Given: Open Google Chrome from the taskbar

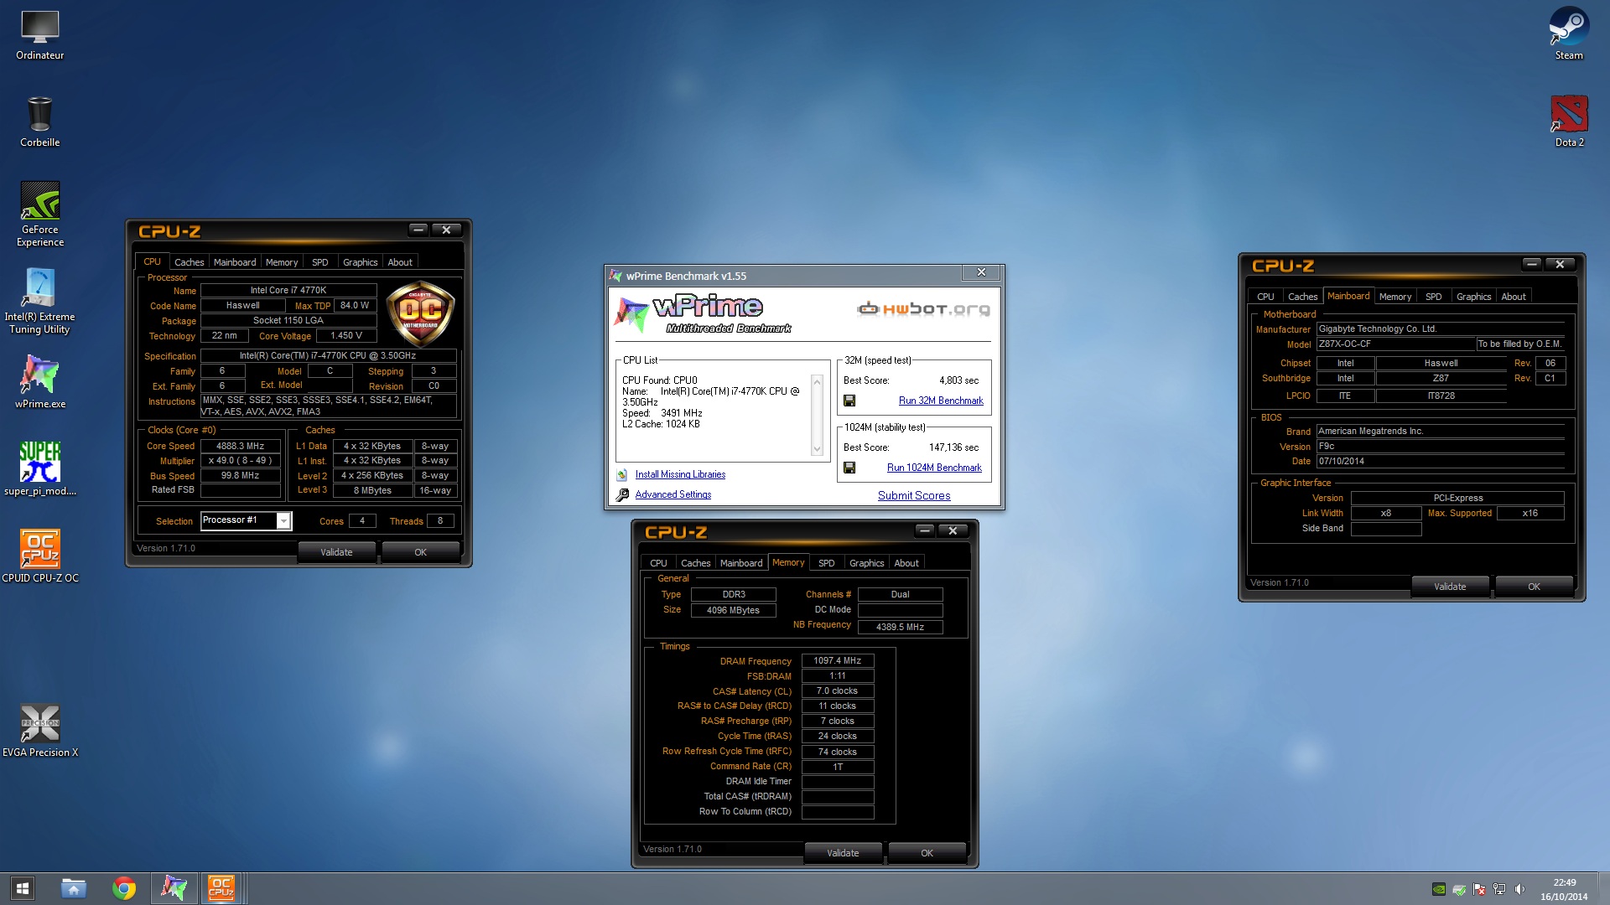Looking at the screenshot, I should (124, 888).
